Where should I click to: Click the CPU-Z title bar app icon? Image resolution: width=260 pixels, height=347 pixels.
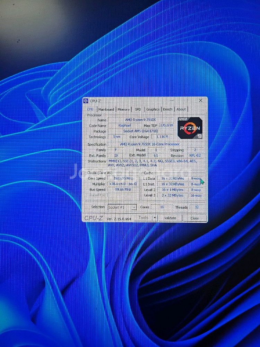[x=86, y=101]
